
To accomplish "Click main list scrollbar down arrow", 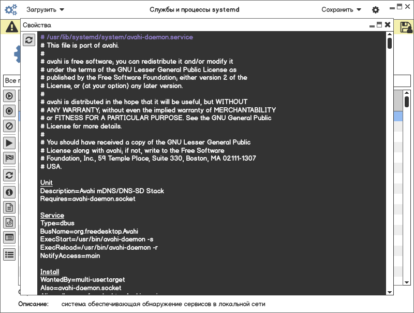I will coord(407,282).
